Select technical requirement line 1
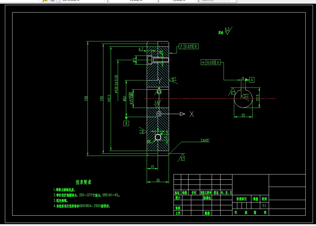The image size is (316, 226). [x=64, y=190]
